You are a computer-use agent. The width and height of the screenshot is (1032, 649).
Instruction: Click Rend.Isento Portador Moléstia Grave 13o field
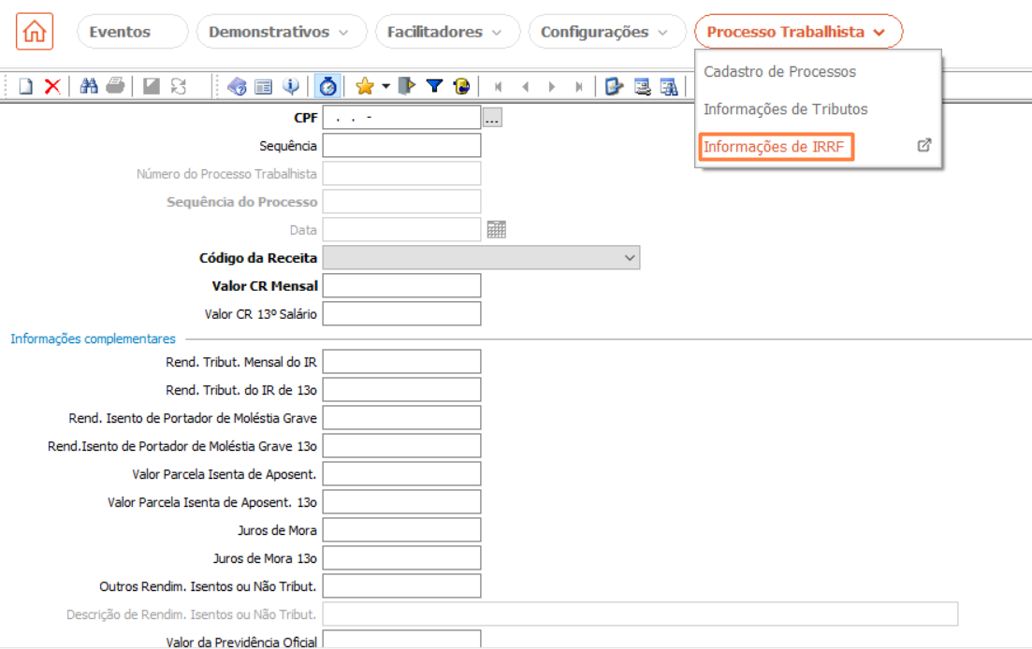(401, 446)
